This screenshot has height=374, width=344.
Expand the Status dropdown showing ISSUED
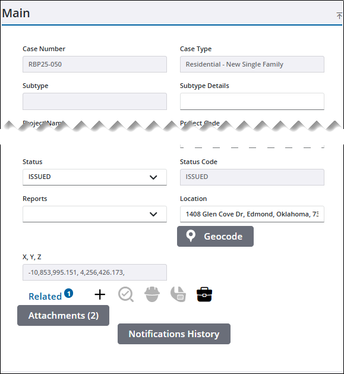[94, 177]
